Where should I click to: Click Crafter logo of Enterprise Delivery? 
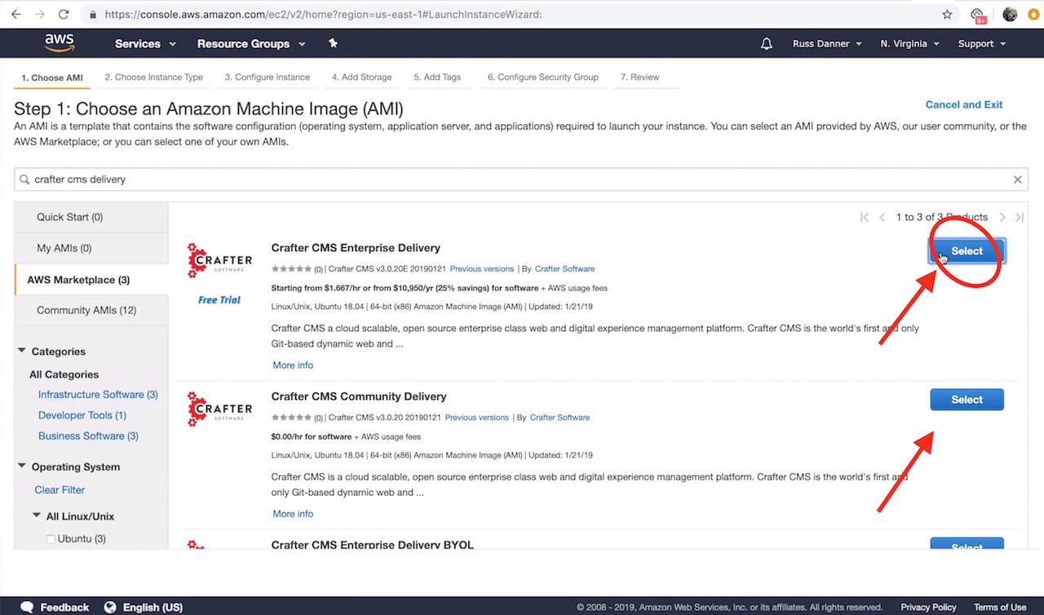coord(219,261)
